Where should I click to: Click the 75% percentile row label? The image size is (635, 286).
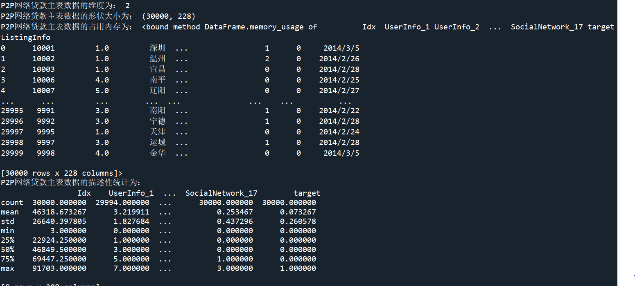(7, 259)
